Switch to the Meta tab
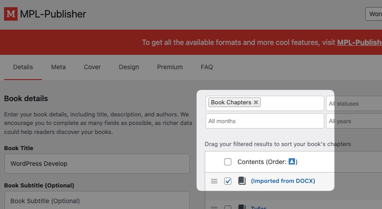Viewport: 382px width, 209px height. [x=58, y=67]
